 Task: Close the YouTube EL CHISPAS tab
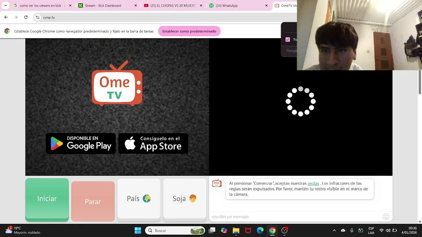(201, 6)
